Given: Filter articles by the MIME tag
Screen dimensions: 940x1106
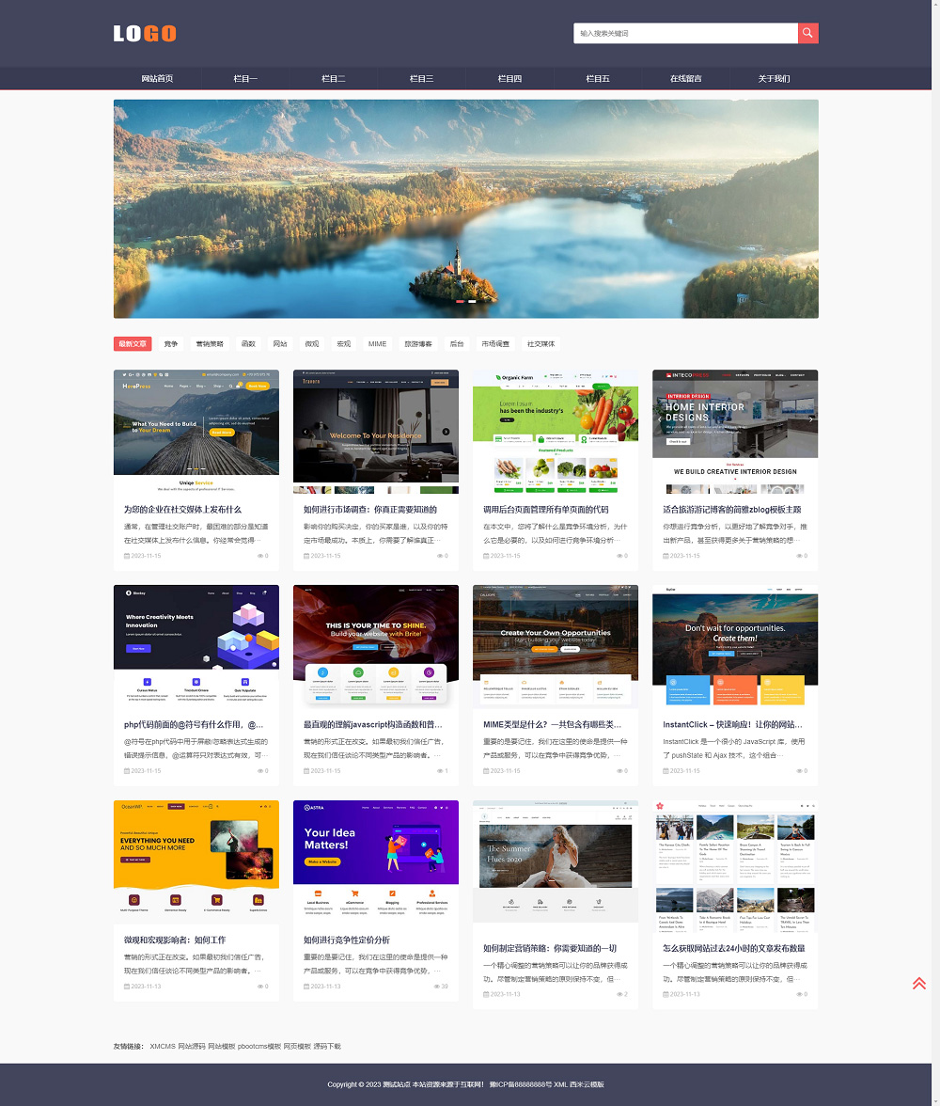Looking at the screenshot, I should (377, 344).
